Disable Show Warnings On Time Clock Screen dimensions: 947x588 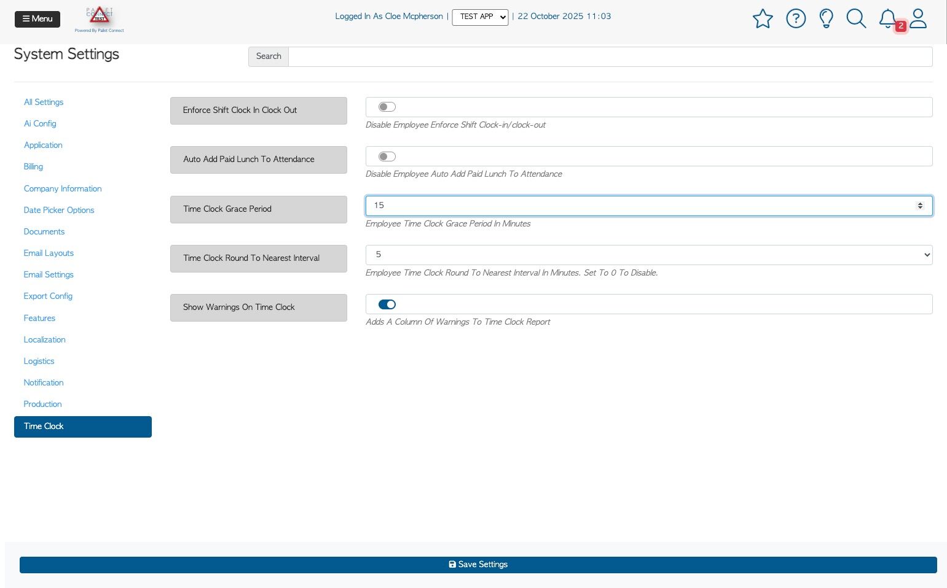point(387,304)
